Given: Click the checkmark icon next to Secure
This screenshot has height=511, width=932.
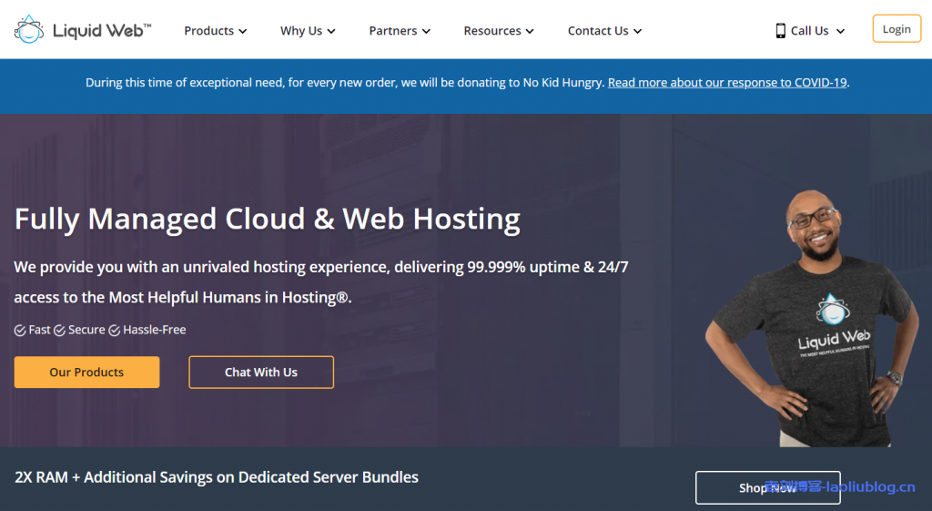Looking at the screenshot, I should pos(59,331).
